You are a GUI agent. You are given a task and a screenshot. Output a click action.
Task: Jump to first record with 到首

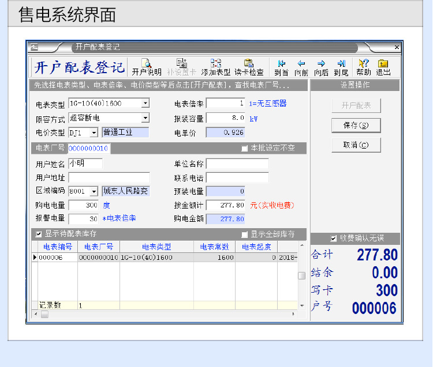click(x=282, y=67)
